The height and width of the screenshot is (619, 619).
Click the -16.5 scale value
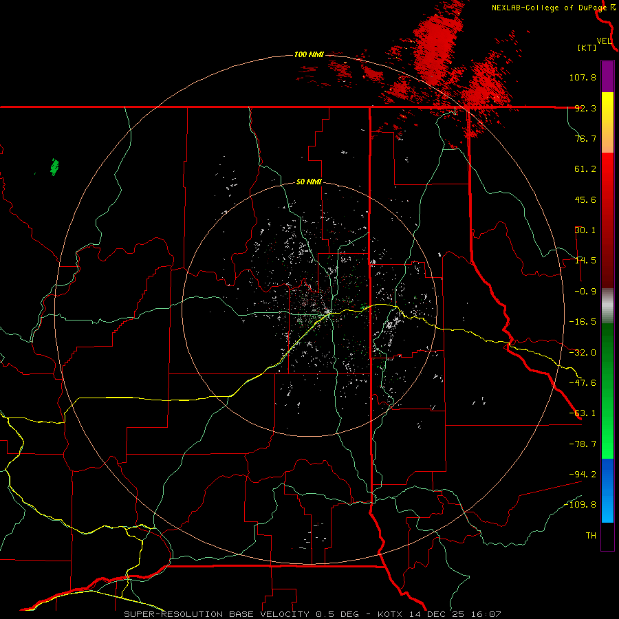(583, 322)
